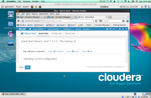The height and width of the screenshot is (98, 151).
Task: Launch Eclipse from the desktop
Action: [x=11, y=35]
